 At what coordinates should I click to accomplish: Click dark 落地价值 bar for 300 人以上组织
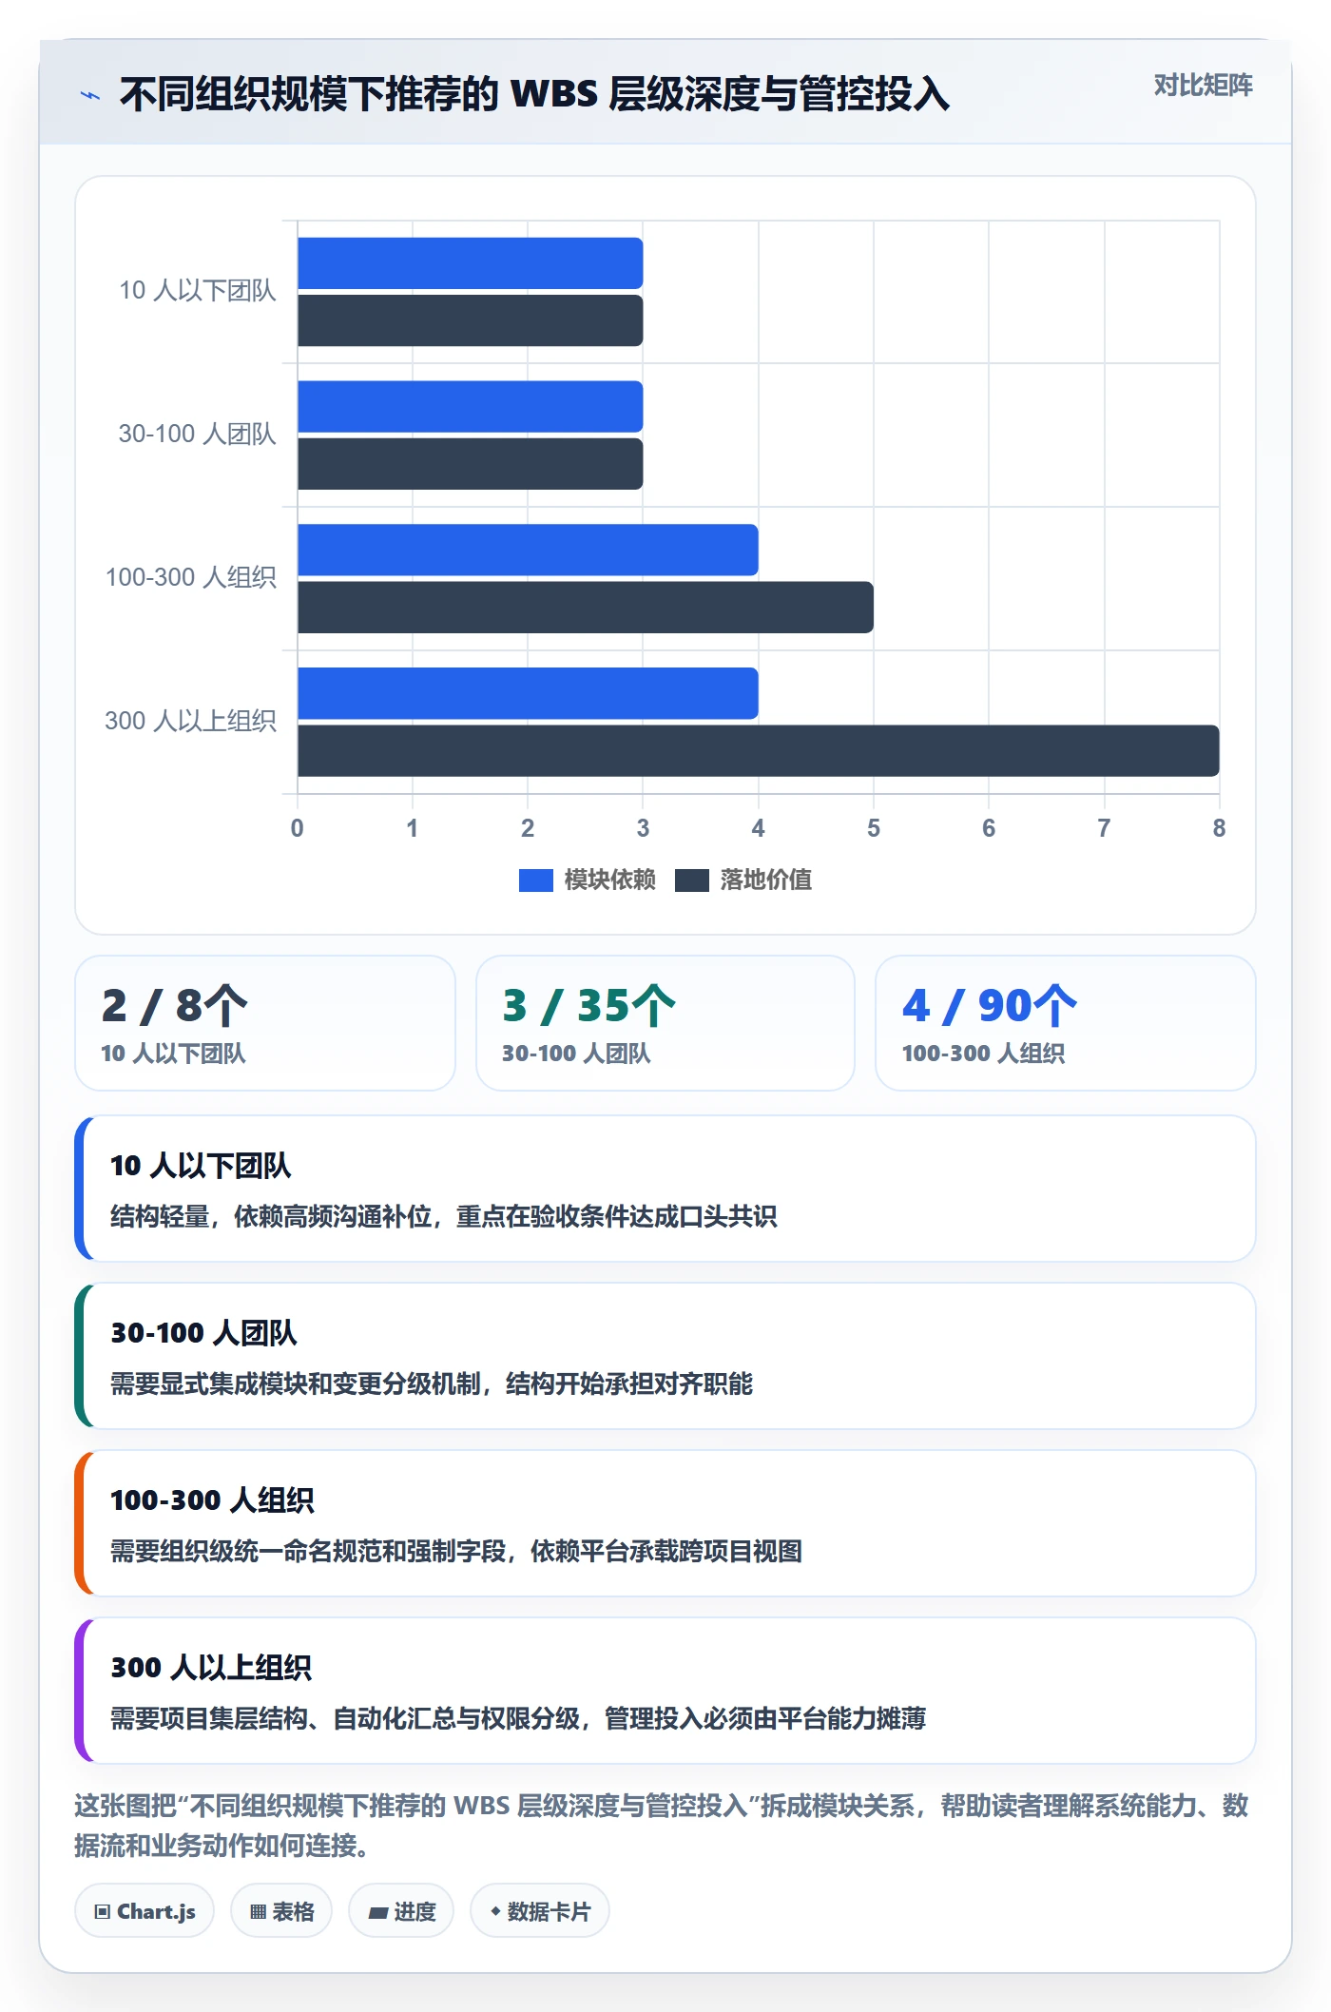click(x=758, y=751)
